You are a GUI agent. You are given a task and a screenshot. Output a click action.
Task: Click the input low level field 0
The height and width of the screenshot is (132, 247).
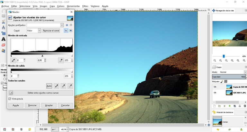(20, 60)
